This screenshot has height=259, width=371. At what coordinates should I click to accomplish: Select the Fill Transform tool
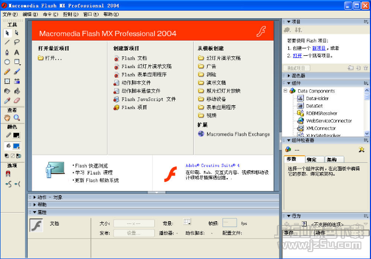coord(17,81)
